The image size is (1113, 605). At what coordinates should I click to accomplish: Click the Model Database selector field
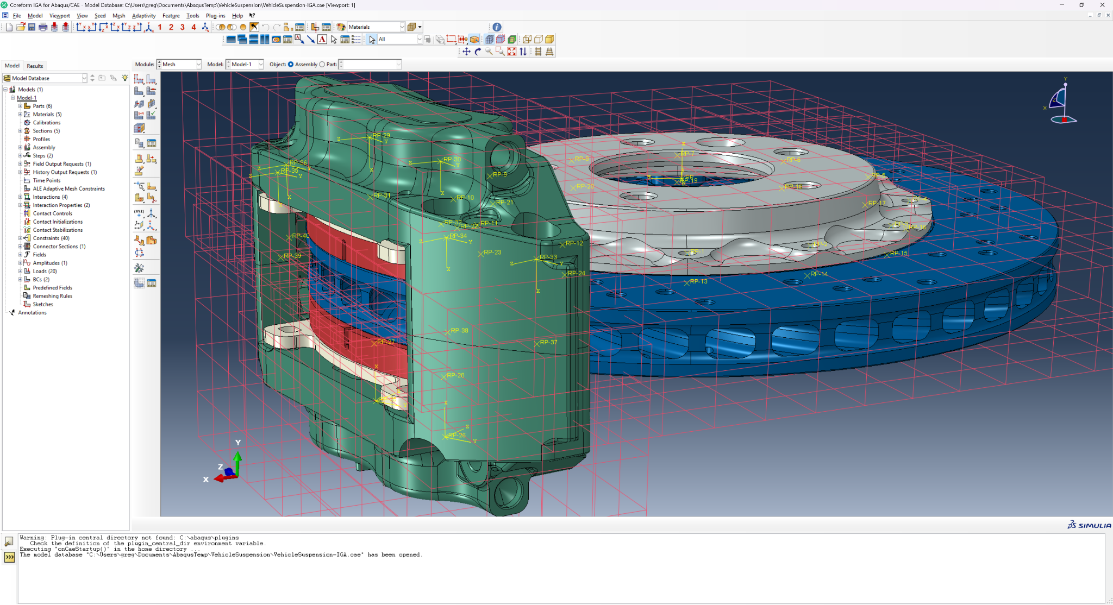point(45,78)
